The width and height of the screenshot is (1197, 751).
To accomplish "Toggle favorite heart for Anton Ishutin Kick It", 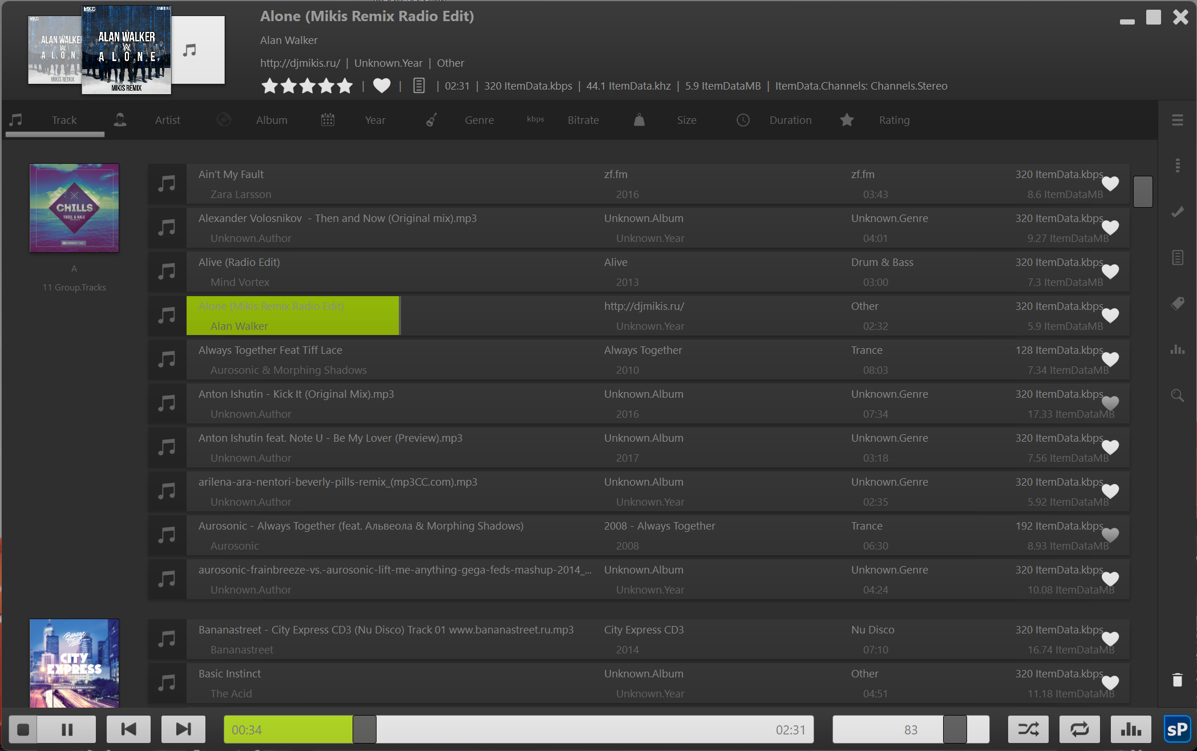I will tap(1110, 403).
